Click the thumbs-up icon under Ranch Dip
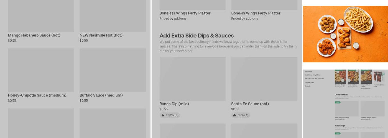Image resolution: width=388 pixels, height=138 pixels. [x=163, y=115]
